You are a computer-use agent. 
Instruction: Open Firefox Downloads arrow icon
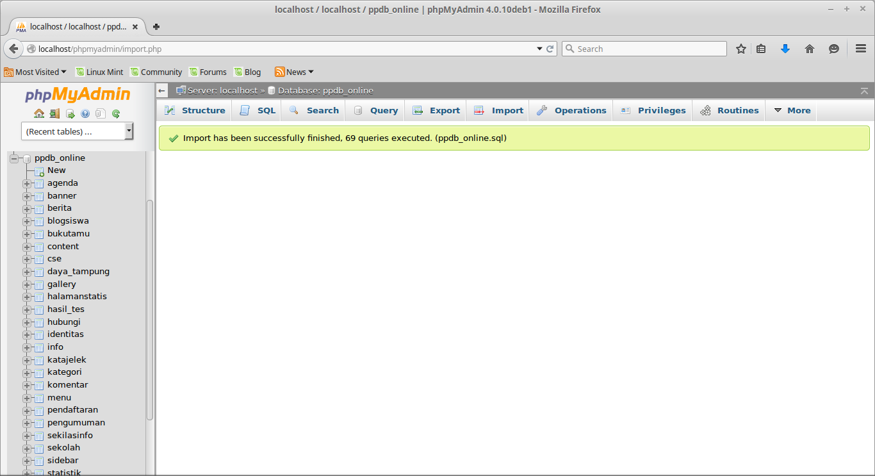[785, 49]
